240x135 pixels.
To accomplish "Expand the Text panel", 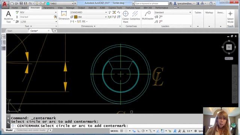I will [x=28, y=26].
